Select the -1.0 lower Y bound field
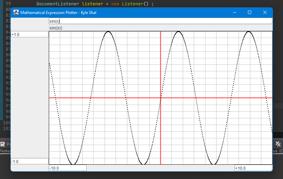283x179 pixels. pos(30,161)
